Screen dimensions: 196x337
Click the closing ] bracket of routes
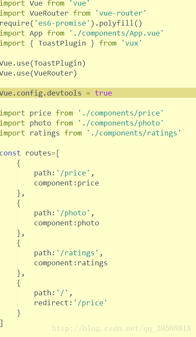[1, 323]
